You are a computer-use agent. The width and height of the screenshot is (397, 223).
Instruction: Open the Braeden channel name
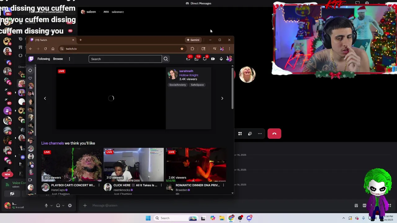(181, 190)
